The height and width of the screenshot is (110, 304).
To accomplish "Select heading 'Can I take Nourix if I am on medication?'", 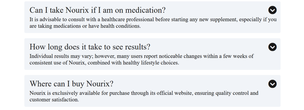I will 97,10.
